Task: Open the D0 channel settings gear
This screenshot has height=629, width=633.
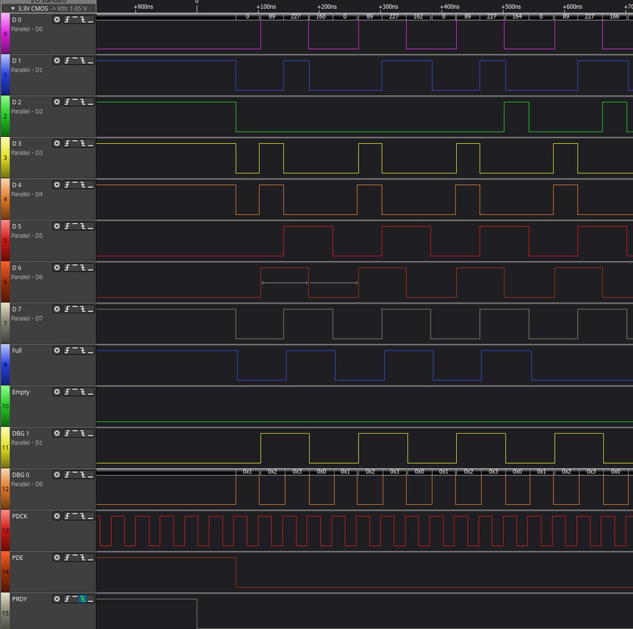Action: point(57,20)
